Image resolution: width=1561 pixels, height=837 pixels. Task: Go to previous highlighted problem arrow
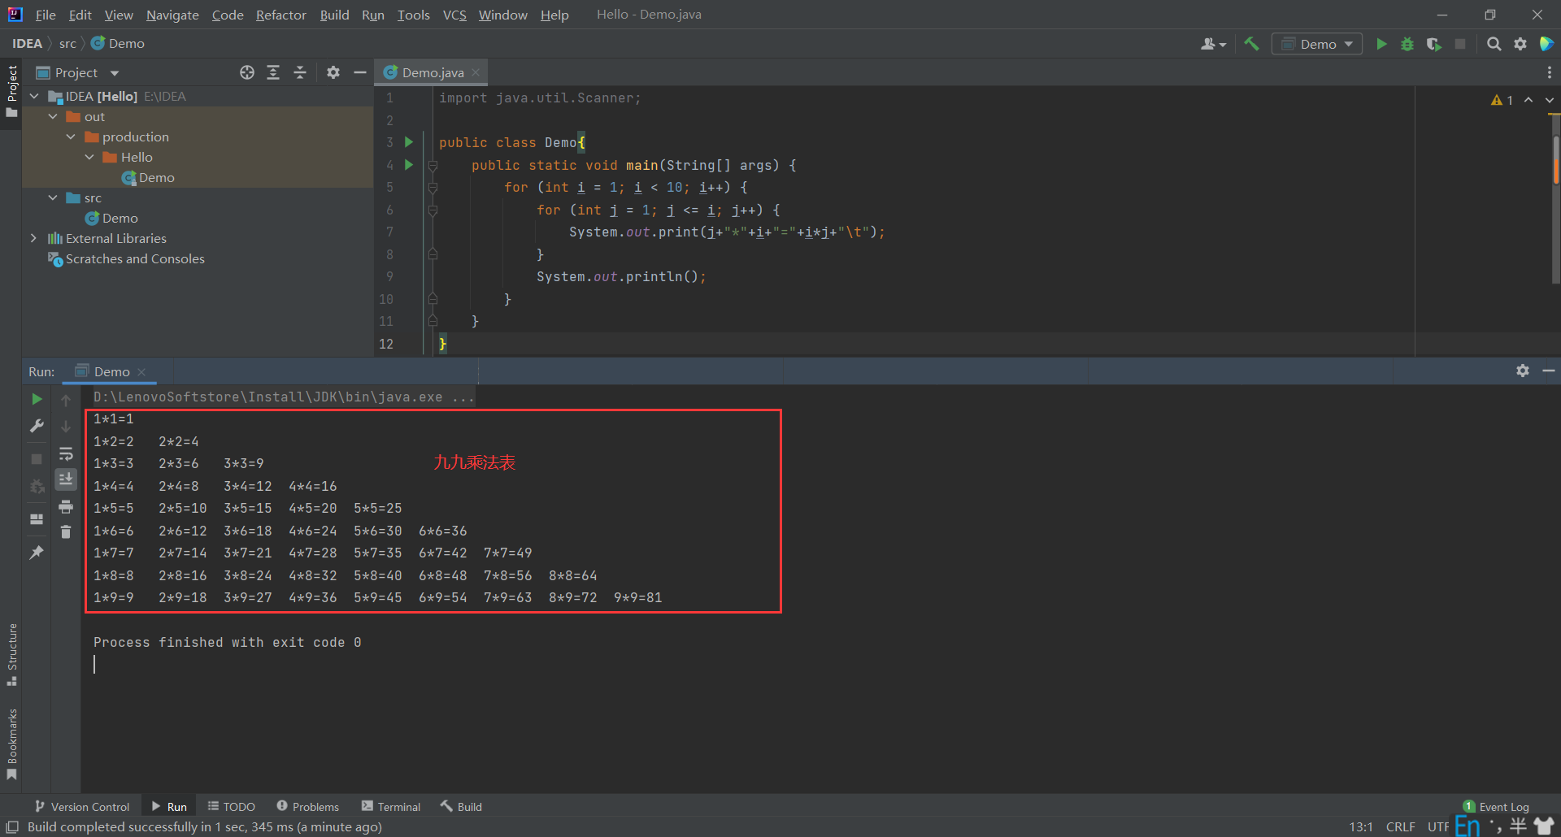pyautogui.click(x=1528, y=100)
